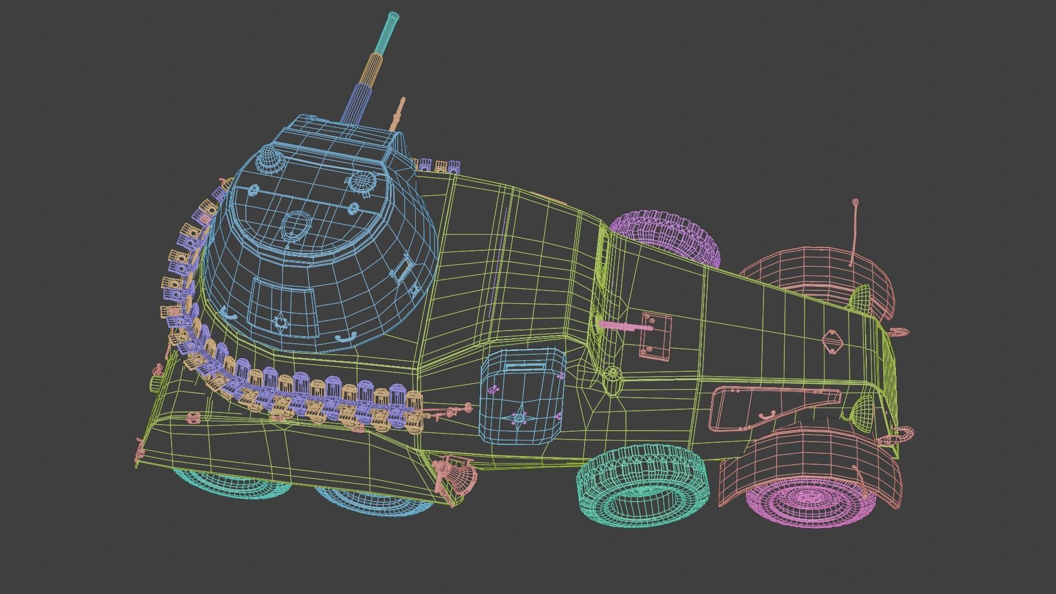Click the long main gun barrel
The width and height of the screenshot is (1056, 594).
pyautogui.click(x=369, y=69)
